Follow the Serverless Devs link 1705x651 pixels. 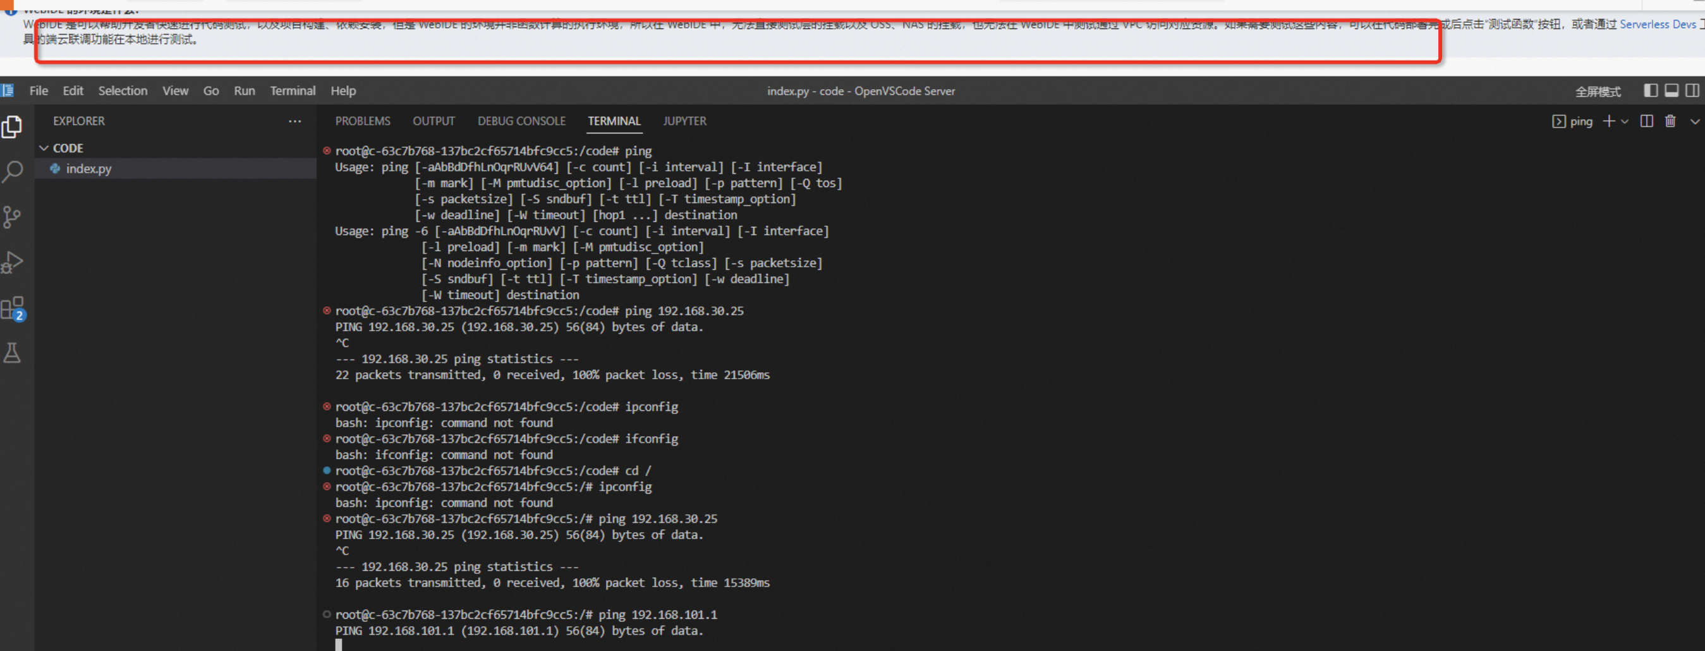point(1658,25)
